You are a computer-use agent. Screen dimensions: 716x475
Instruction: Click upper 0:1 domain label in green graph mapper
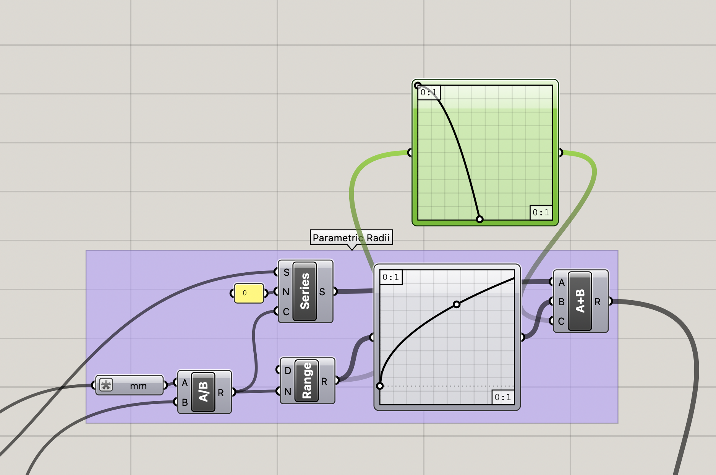tap(429, 93)
